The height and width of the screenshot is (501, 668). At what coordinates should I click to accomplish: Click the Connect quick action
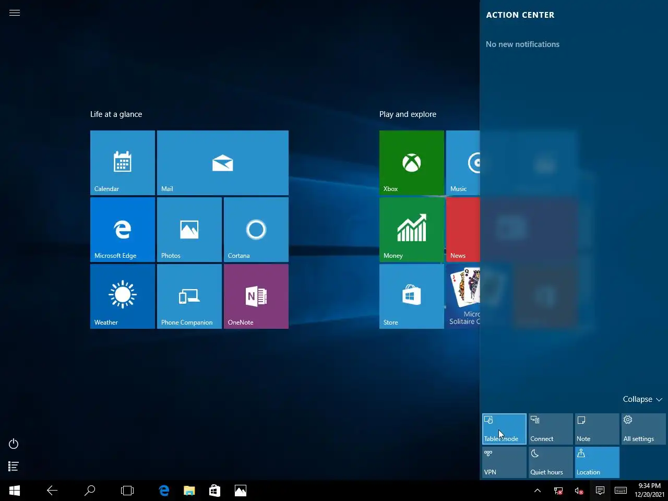pos(551,429)
